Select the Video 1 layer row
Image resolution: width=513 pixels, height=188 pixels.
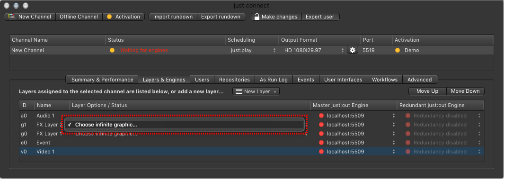[x=252, y=152]
